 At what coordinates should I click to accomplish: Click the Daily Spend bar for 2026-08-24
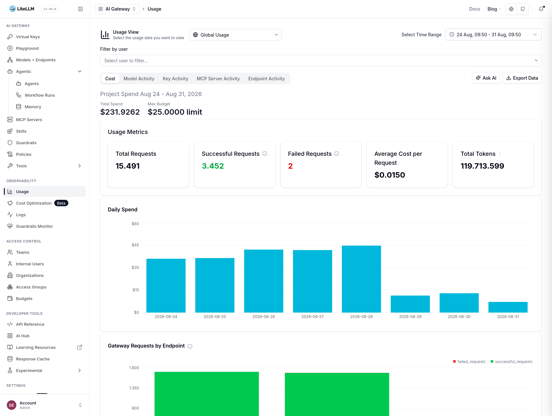166,286
